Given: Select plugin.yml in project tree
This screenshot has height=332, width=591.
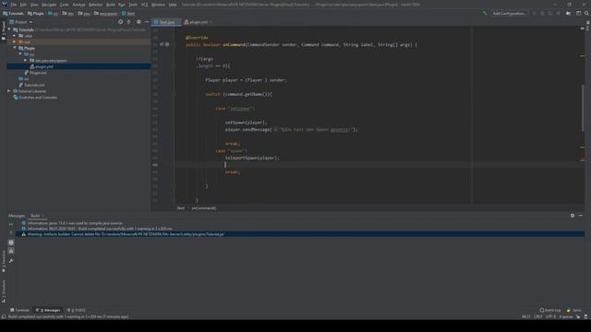Looking at the screenshot, I should click(x=43, y=66).
